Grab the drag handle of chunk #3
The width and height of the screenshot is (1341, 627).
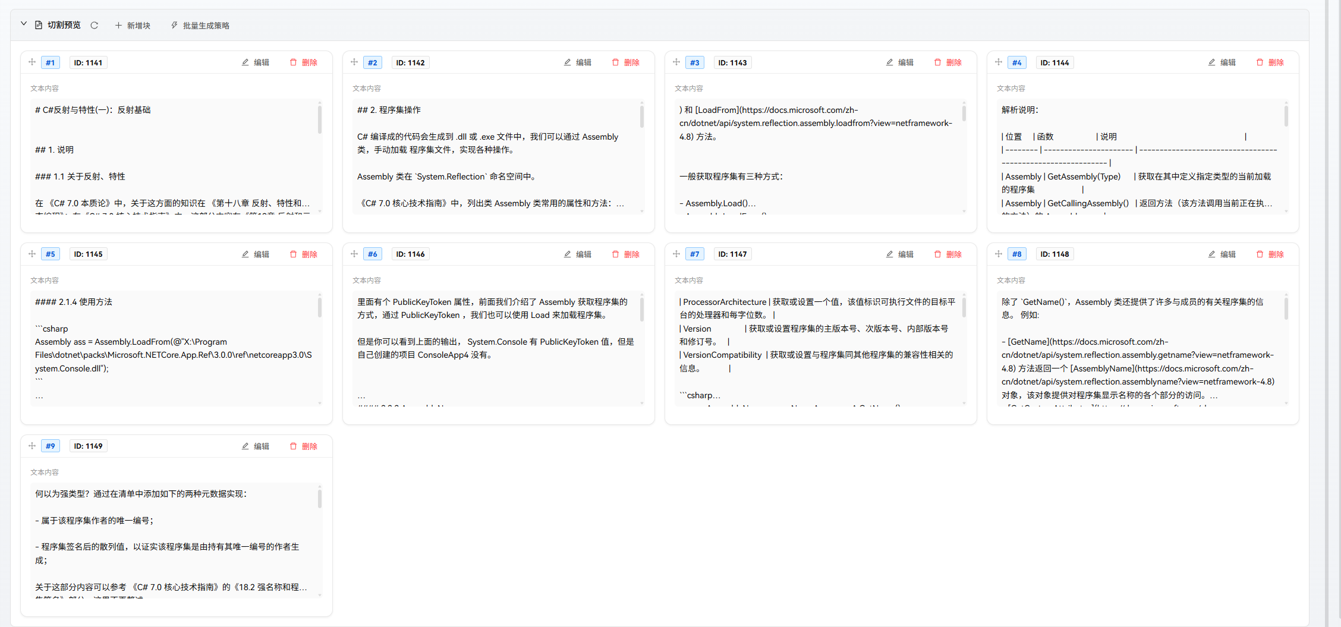click(676, 62)
